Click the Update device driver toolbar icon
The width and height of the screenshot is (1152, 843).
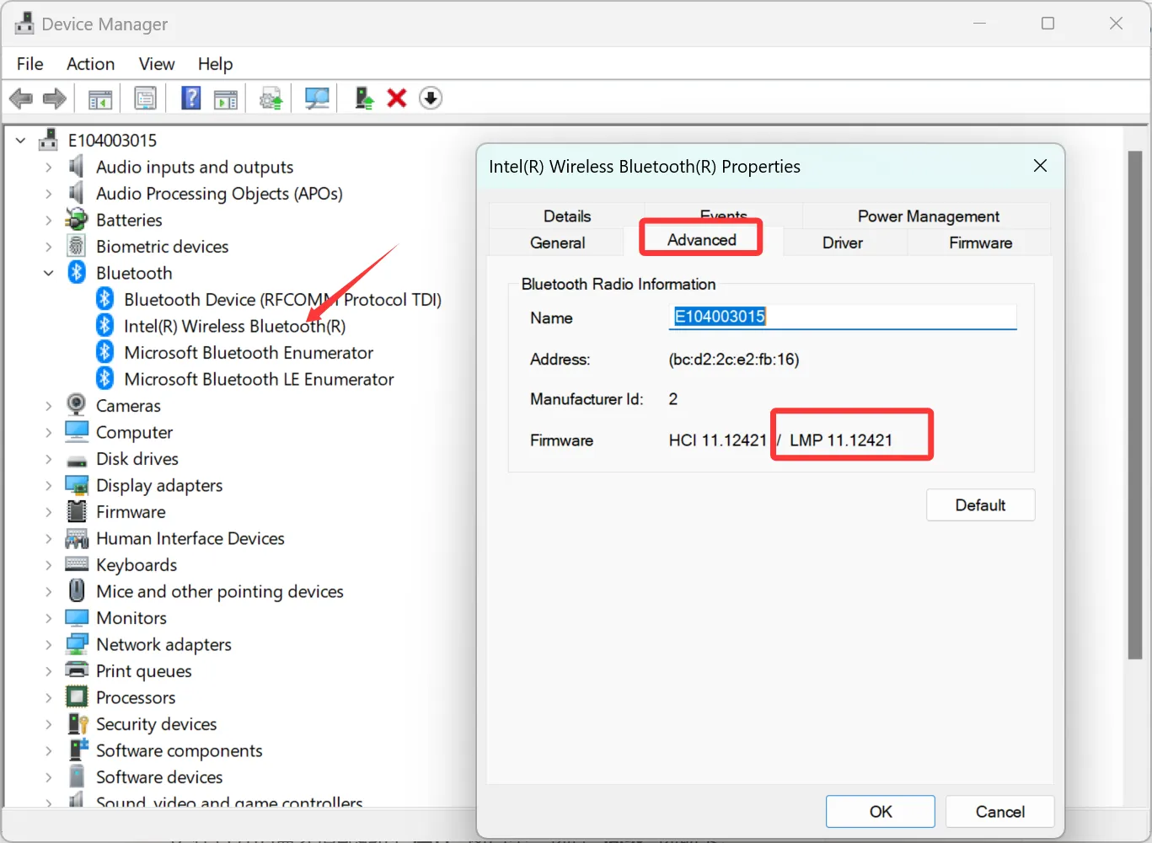[271, 99]
